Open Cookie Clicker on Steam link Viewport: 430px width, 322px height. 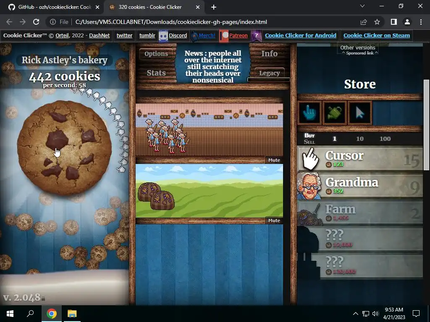[x=377, y=35]
